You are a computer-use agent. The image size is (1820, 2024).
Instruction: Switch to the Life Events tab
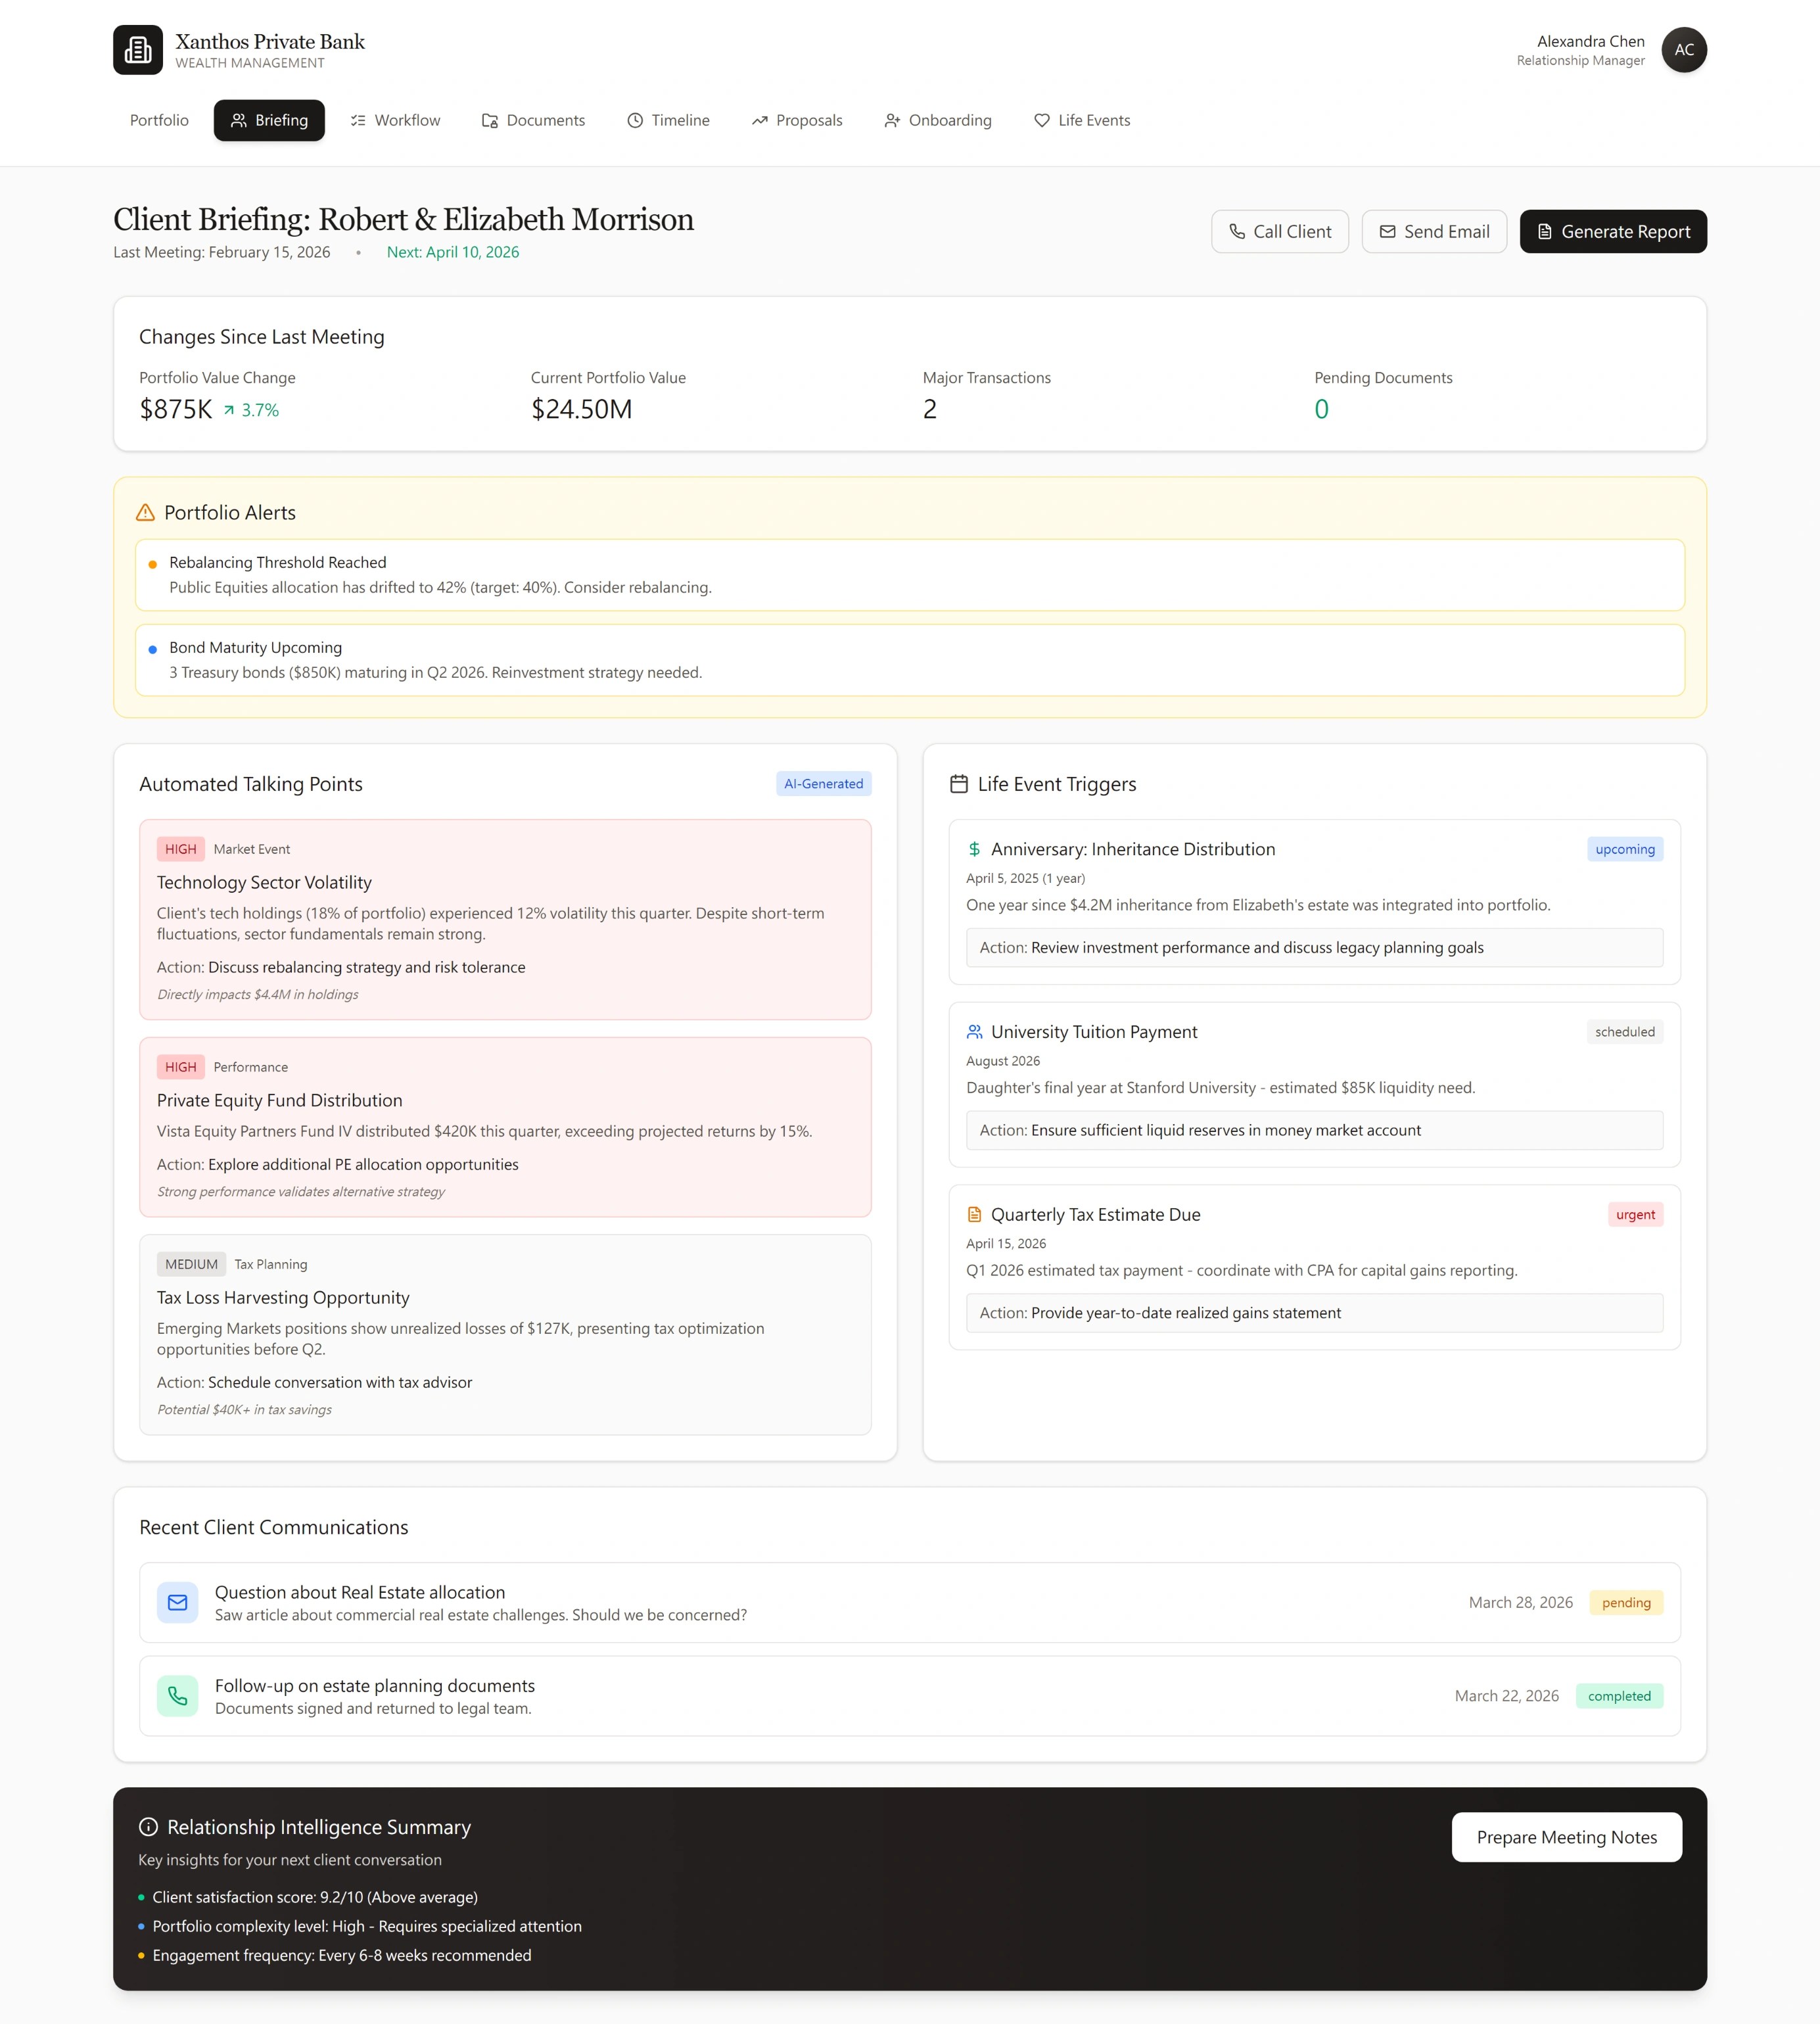tap(1082, 120)
